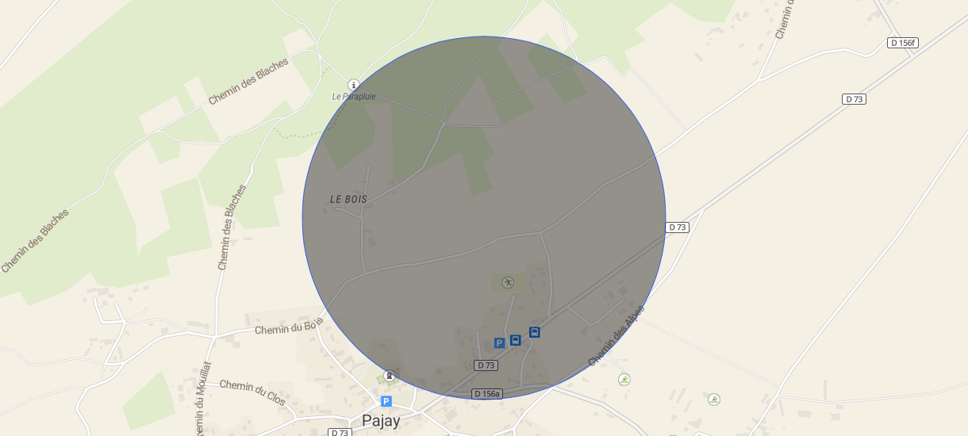Click the info icon above Le Parapluie

click(353, 85)
